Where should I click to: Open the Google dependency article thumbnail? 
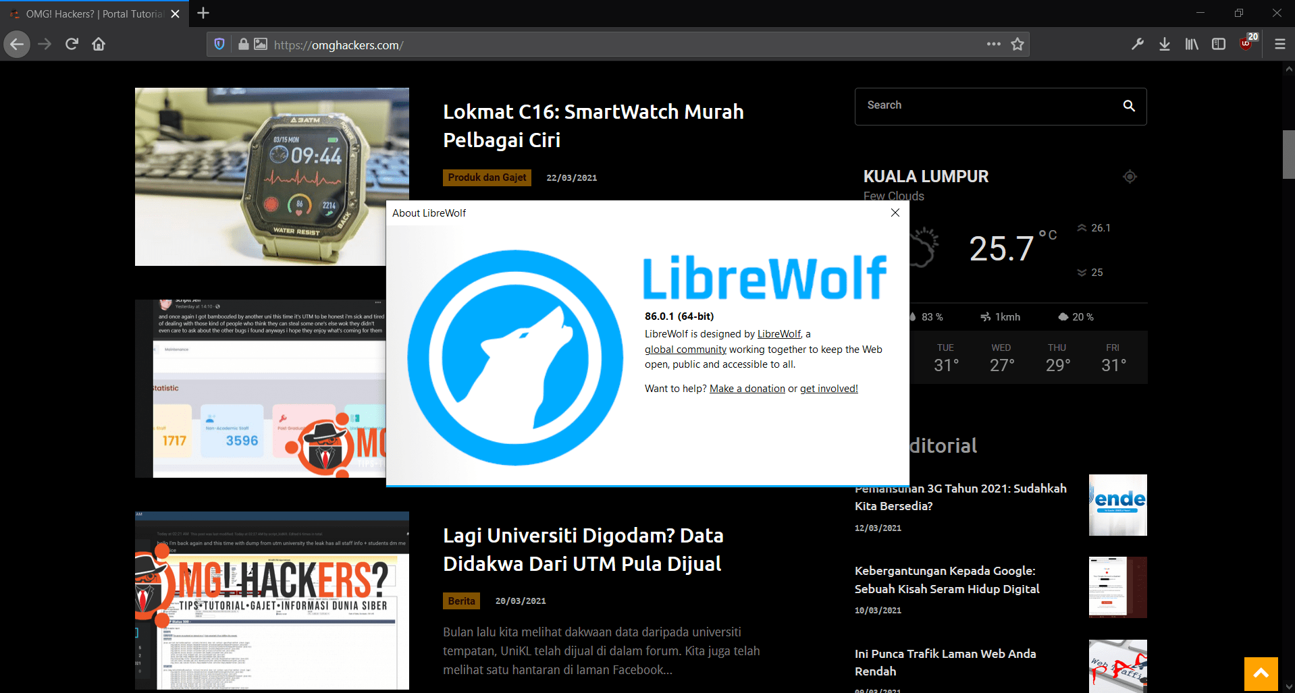1118,587
